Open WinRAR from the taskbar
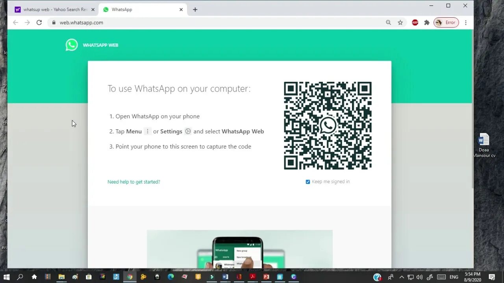 (48, 277)
